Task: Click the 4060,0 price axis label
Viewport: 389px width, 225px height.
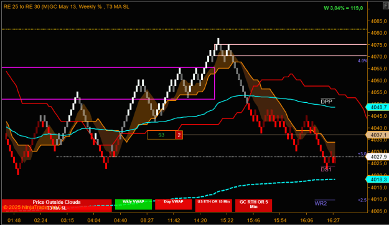Action: 378,80
